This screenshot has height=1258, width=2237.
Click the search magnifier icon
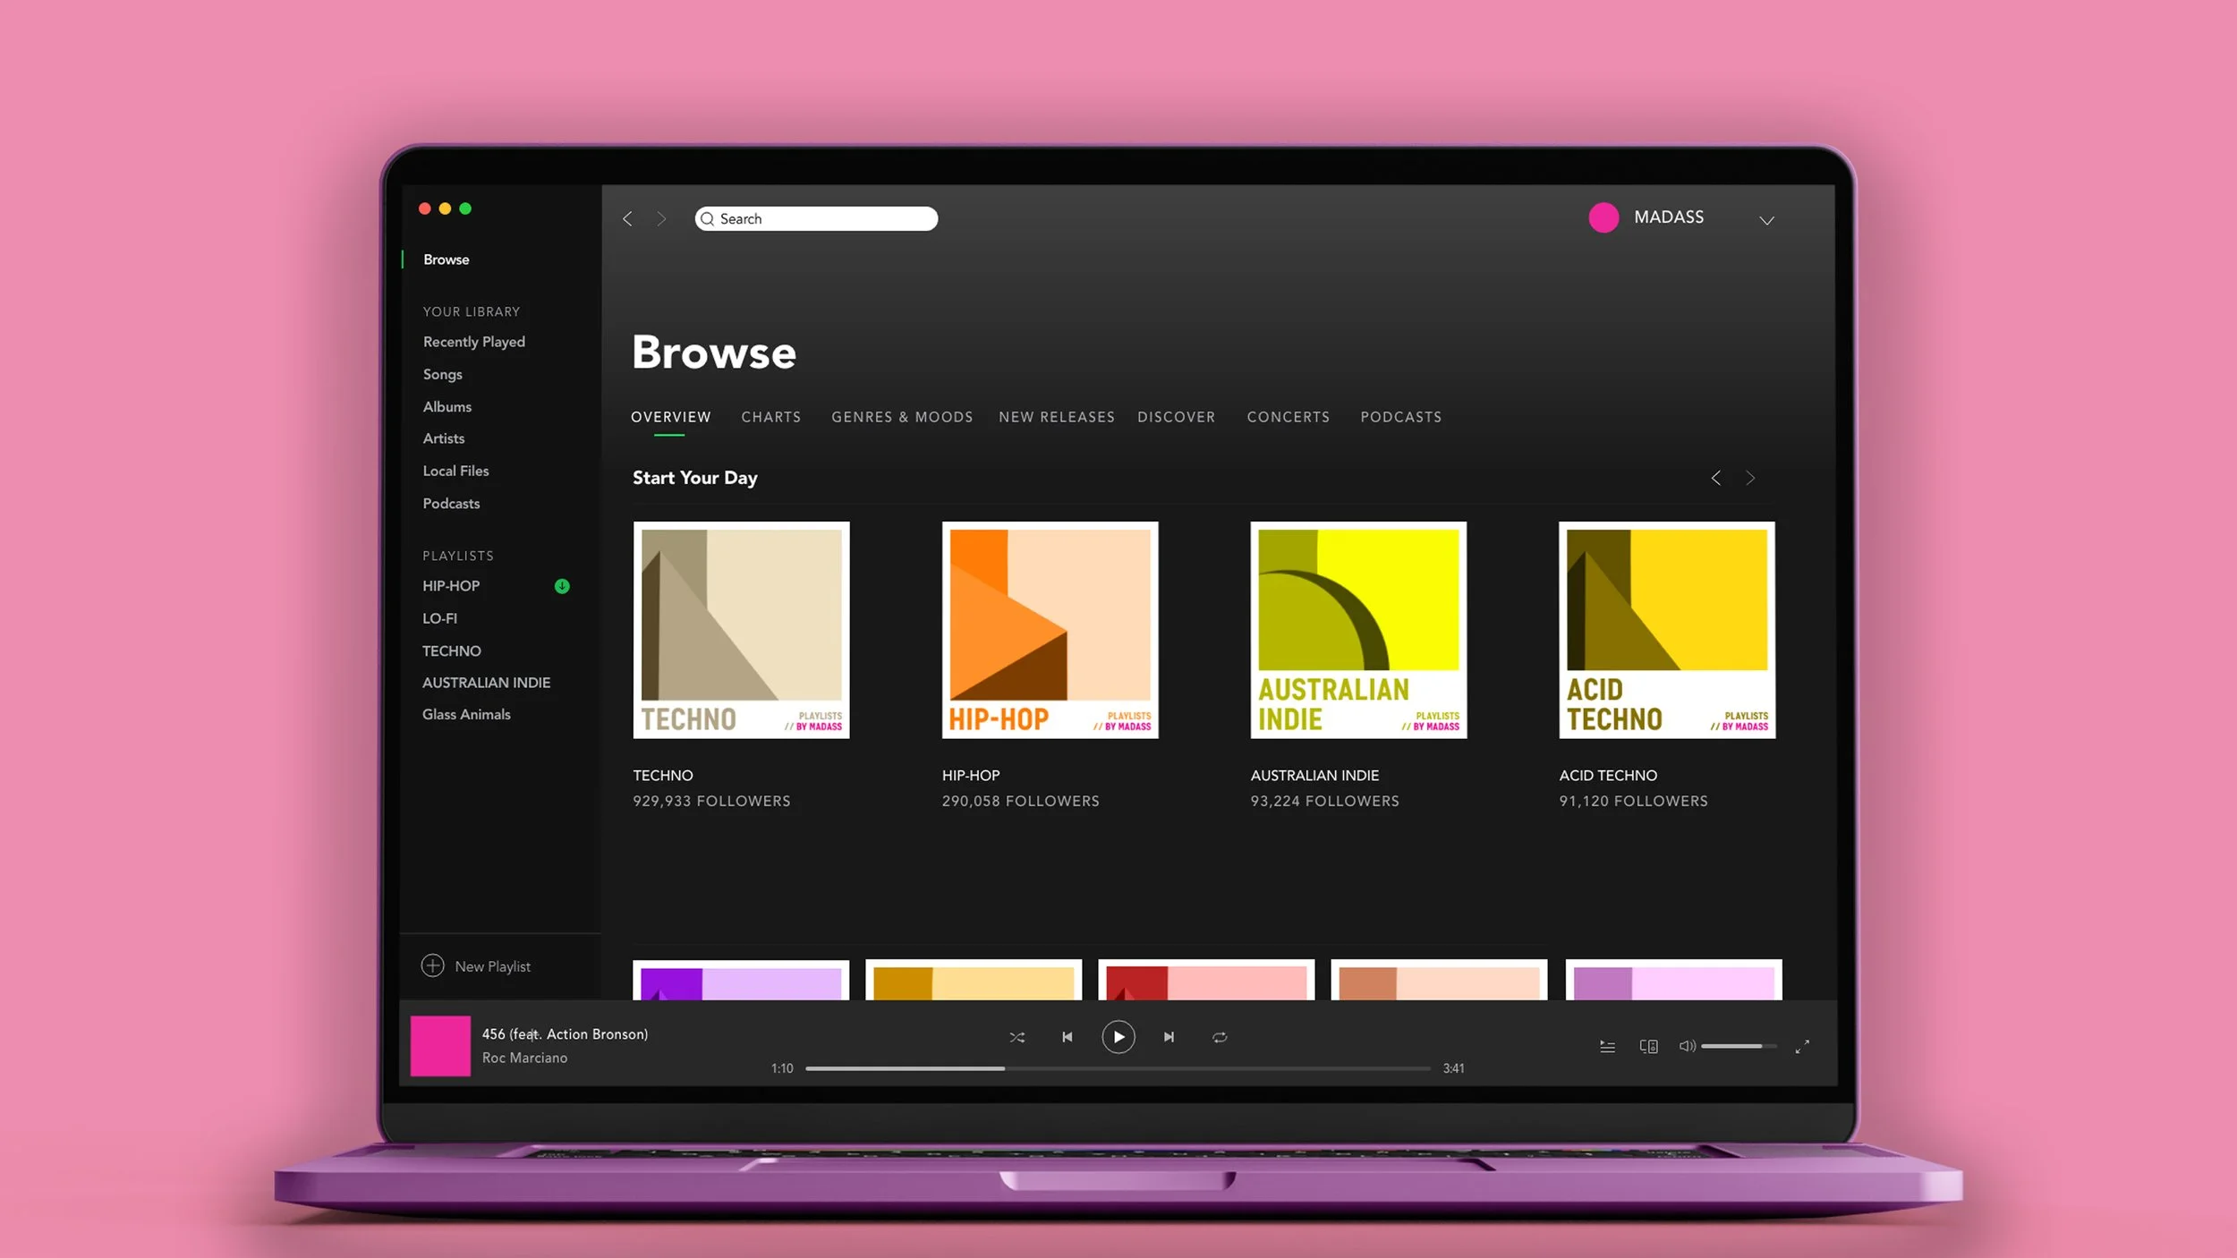click(707, 218)
